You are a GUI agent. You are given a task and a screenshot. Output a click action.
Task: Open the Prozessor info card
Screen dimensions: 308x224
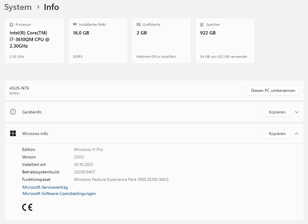coord(34,41)
